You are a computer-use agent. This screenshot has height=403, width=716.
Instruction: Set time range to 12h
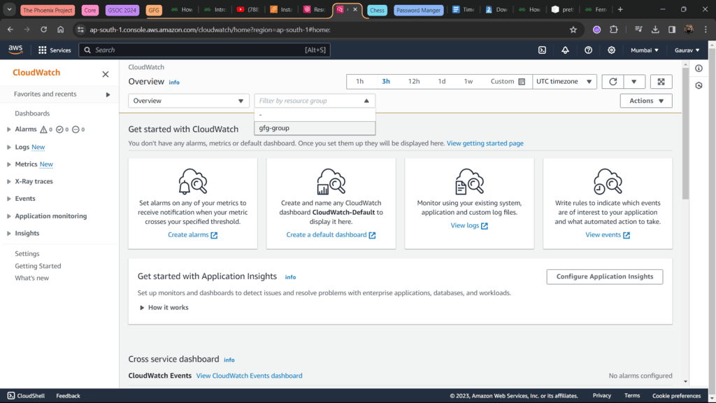tap(414, 81)
